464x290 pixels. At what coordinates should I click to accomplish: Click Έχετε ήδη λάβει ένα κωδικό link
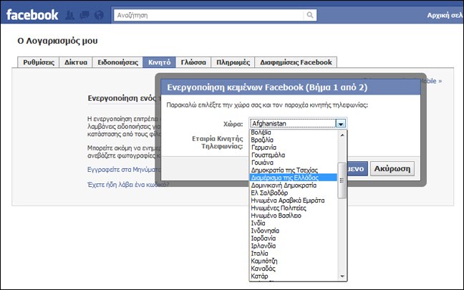[128, 185]
